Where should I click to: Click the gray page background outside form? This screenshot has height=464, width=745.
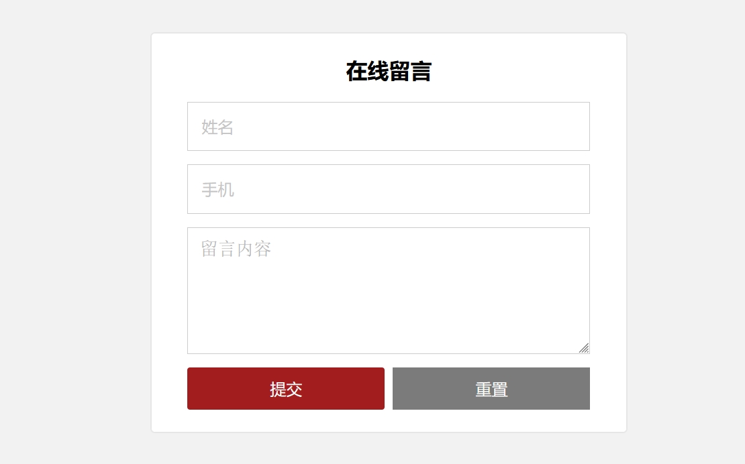[x=74, y=235]
